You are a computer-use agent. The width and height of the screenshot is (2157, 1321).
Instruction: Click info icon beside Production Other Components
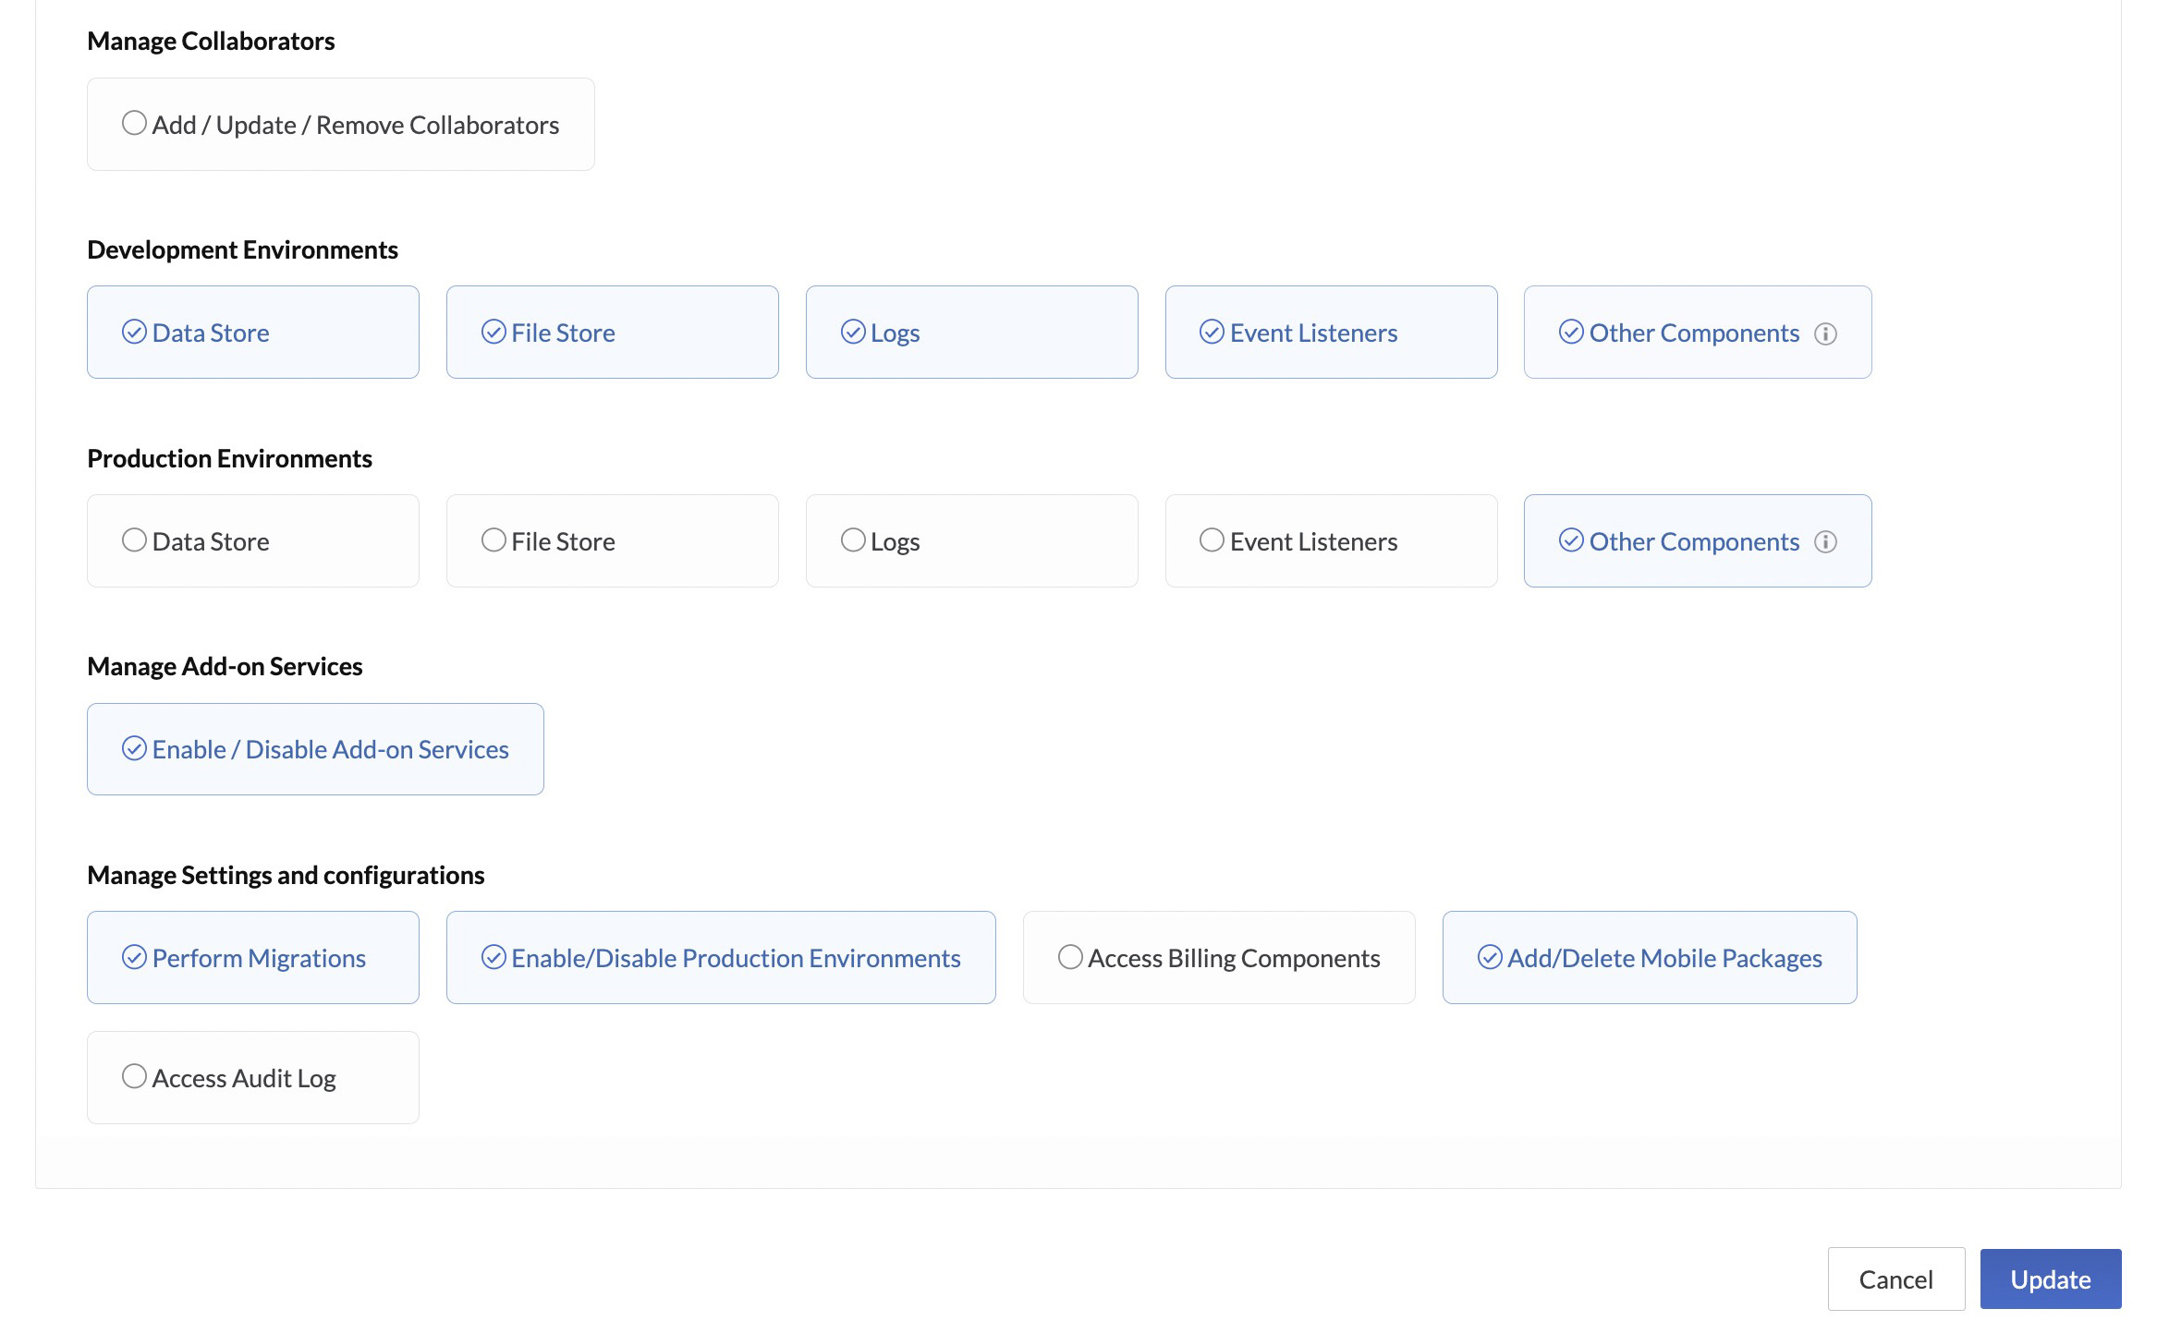pyautogui.click(x=1824, y=541)
